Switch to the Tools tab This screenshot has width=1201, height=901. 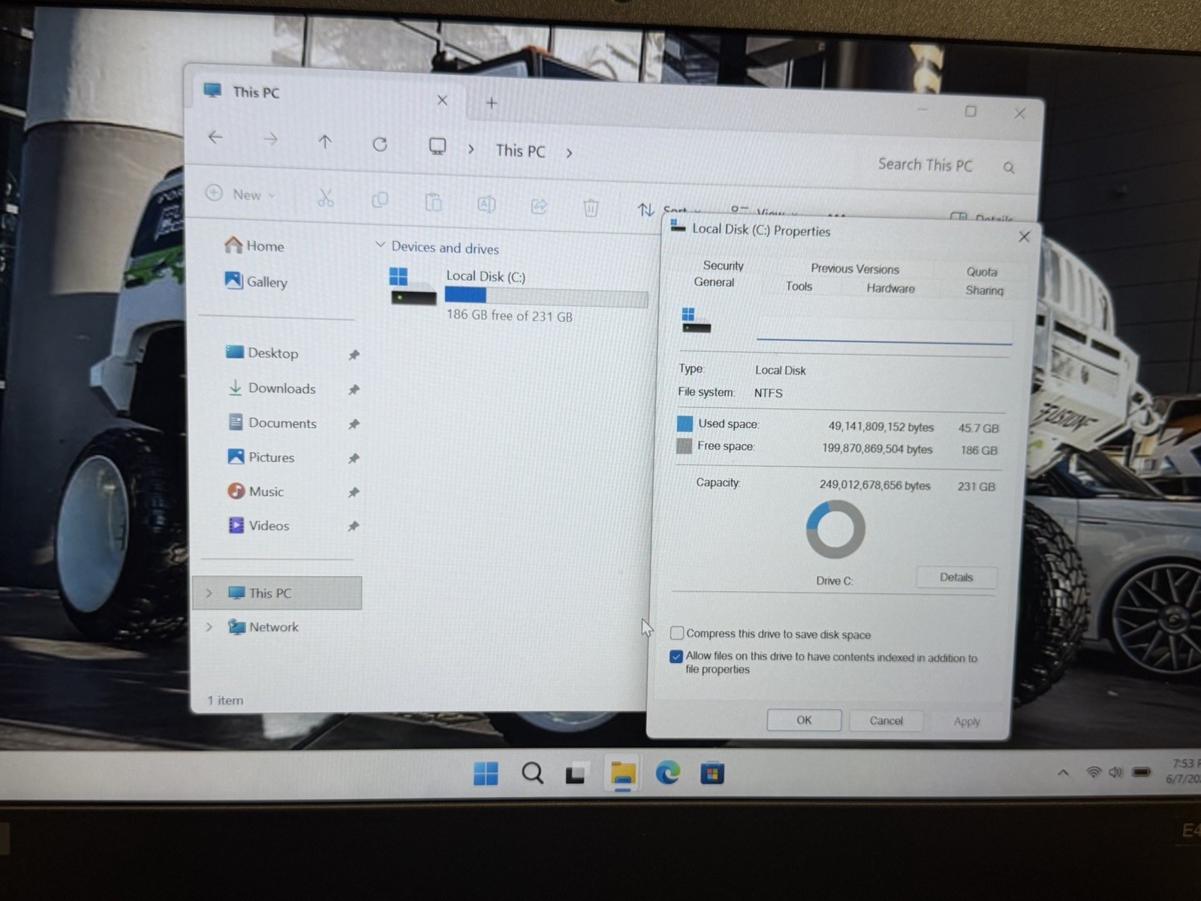coord(799,286)
